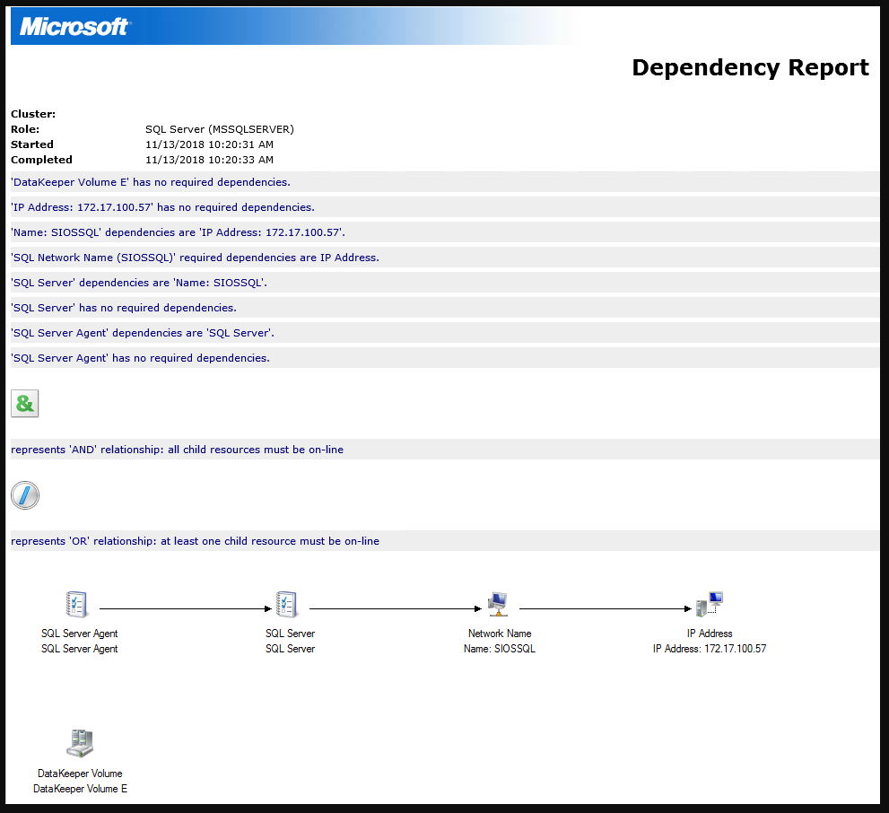This screenshot has width=889, height=813.
Task: Click the arrow from Network Name to IP Address
Action: pos(606,609)
